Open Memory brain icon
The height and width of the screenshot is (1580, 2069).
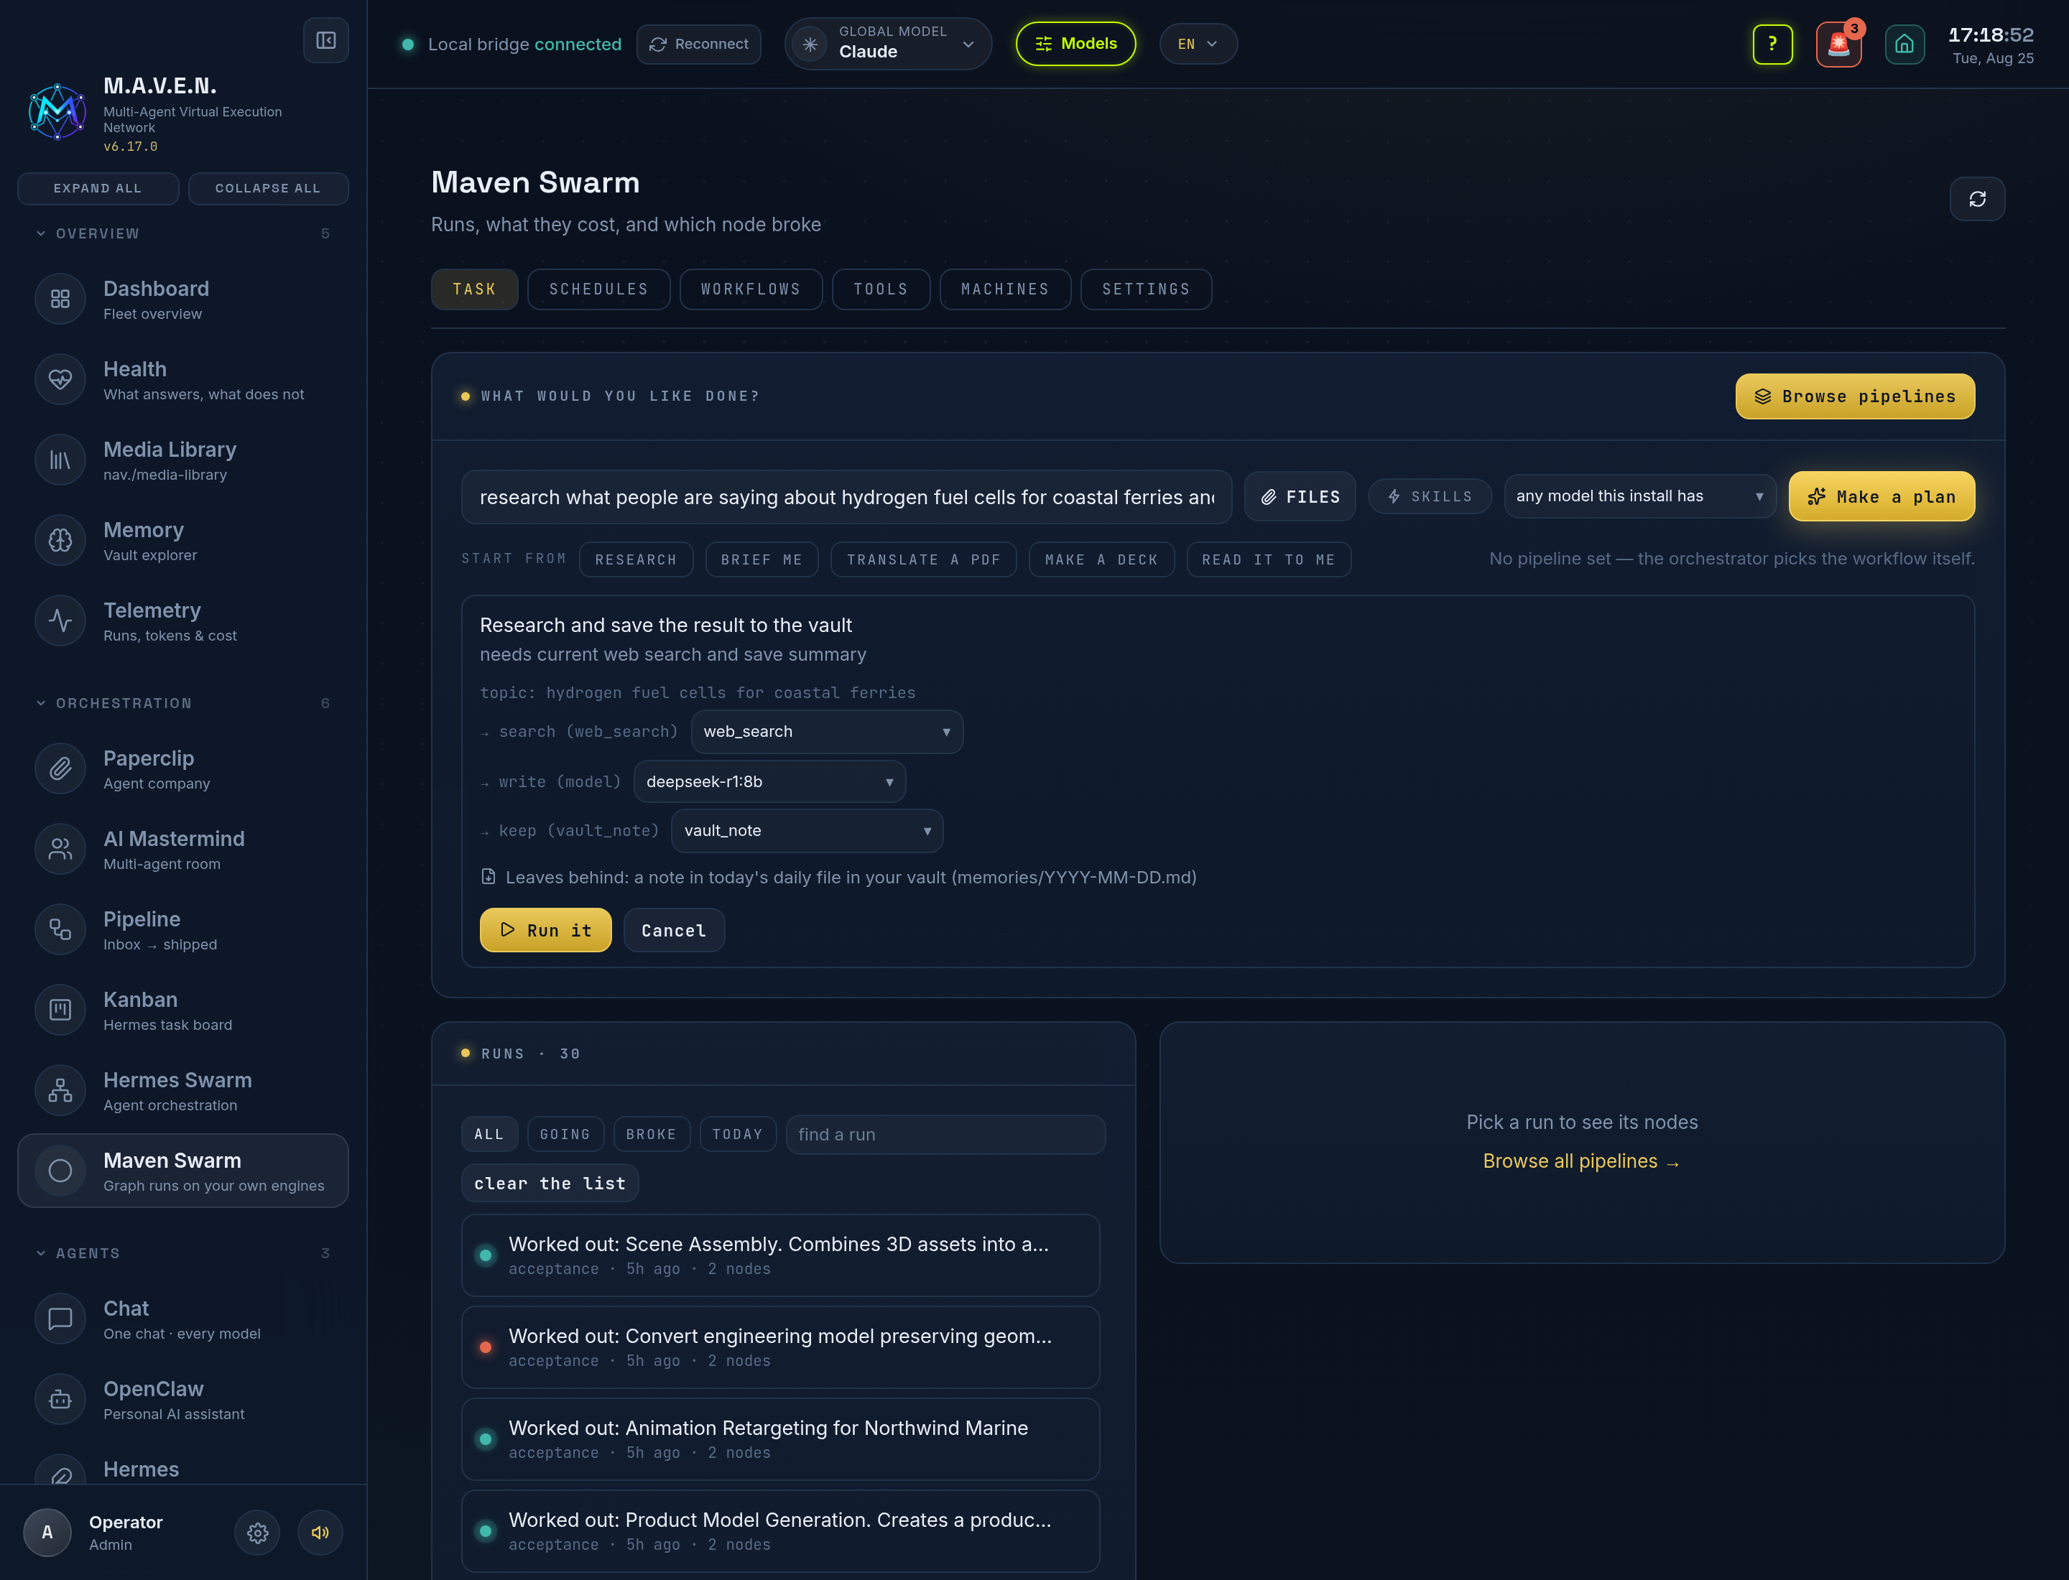point(60,540)
